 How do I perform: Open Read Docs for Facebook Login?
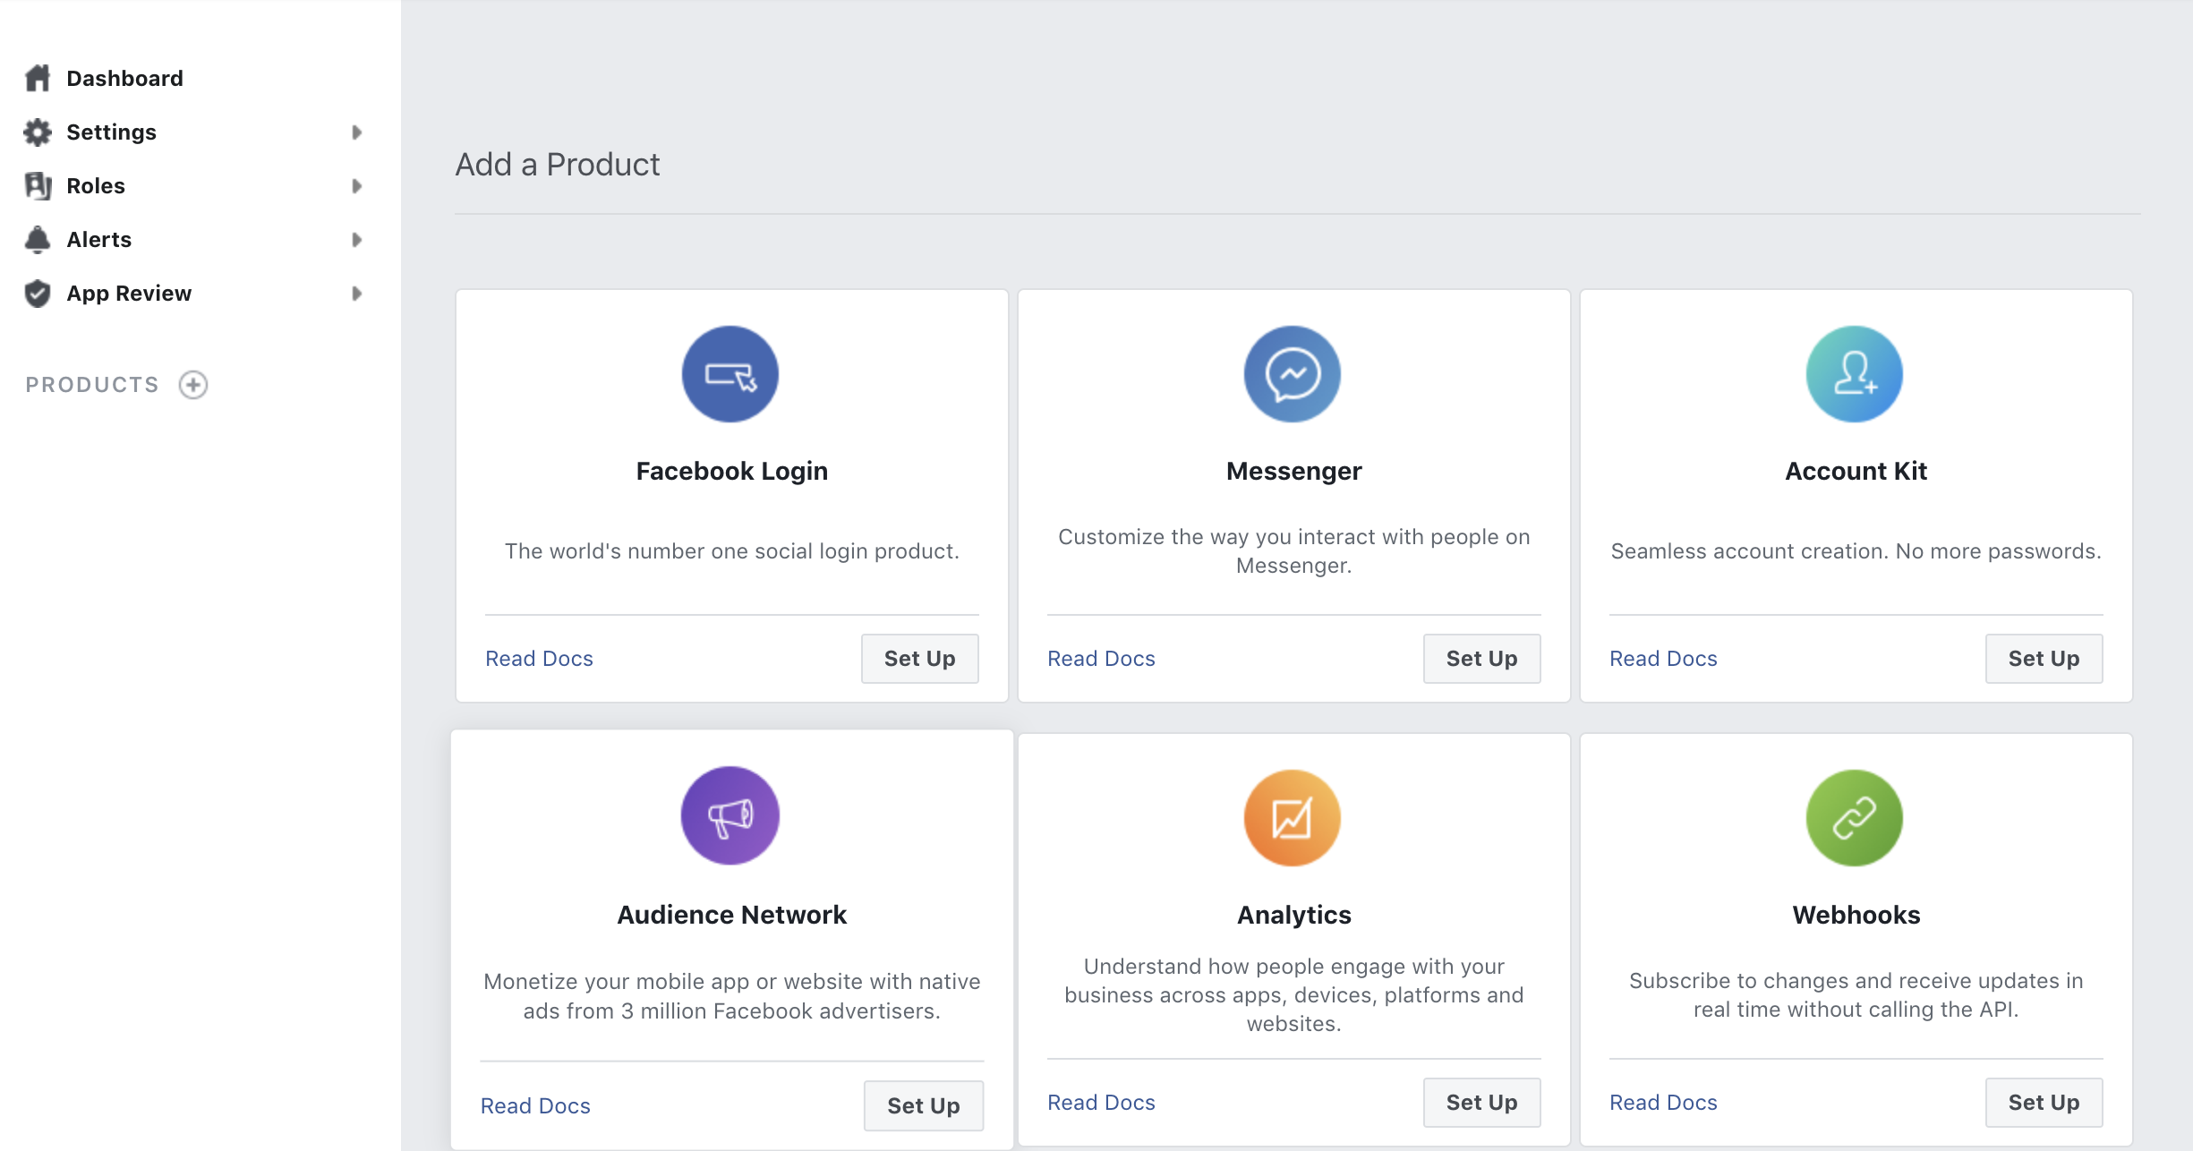click(539, 659)
